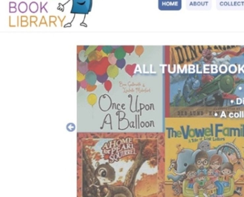
Task: Go to the ABOUT page
Action: pos(198,4)
